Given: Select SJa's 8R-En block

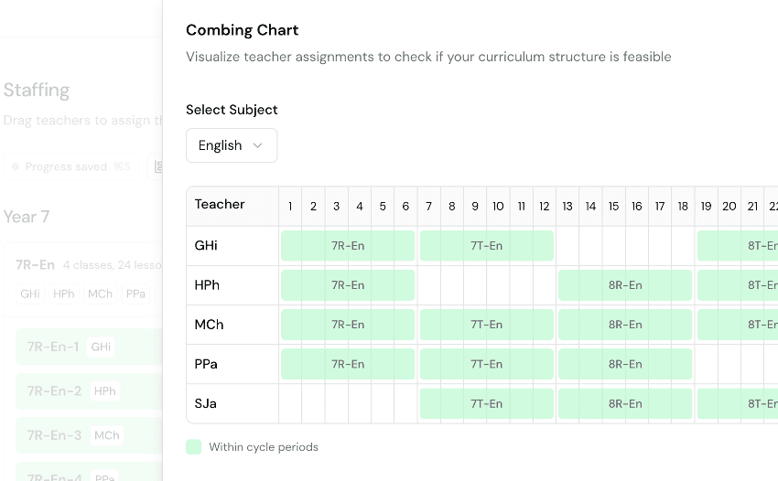Looking at the screenshot, I should point(624,403).
